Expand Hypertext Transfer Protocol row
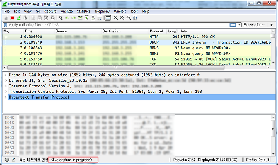 click(x=6, y=97)
